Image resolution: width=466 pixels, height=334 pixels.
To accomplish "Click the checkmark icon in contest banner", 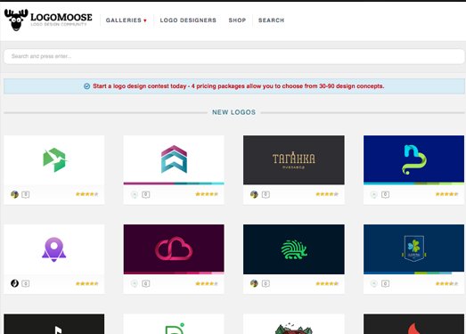I will click(86, 86).
